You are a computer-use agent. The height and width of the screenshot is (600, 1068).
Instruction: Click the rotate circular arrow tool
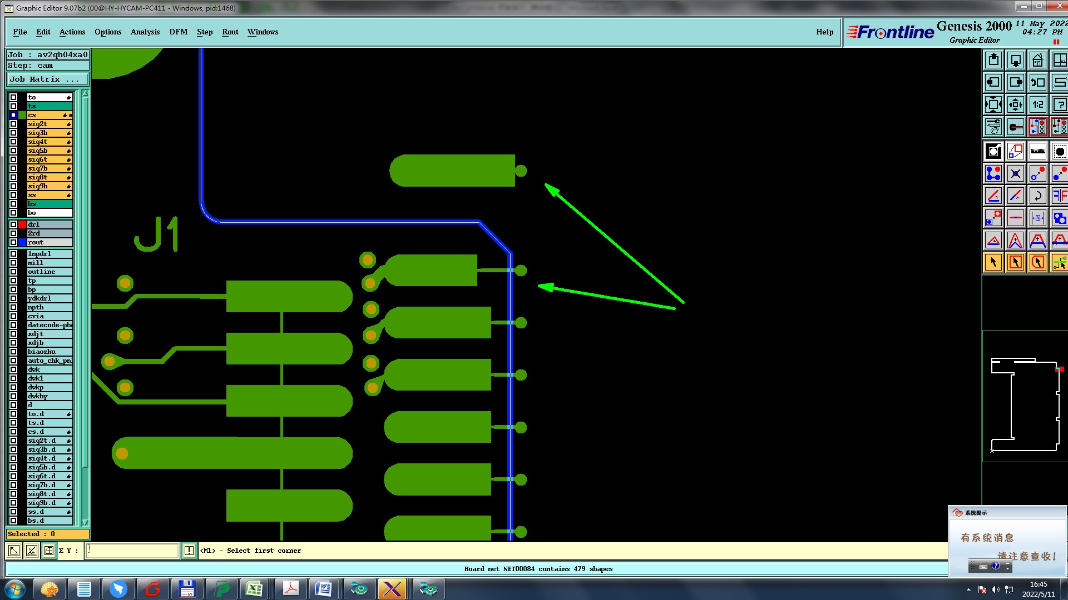pyautogui.click(x=1038, y=196)
